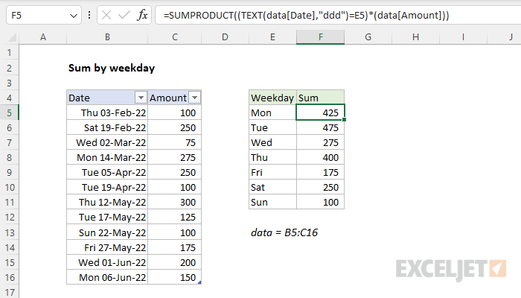Select column E header
This screenshot has width=521, height=298.
272,37
